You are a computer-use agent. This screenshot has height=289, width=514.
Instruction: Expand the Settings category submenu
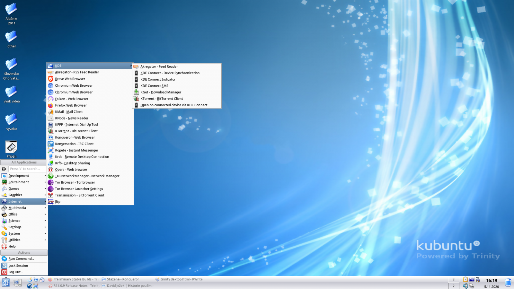click(14, 227)
